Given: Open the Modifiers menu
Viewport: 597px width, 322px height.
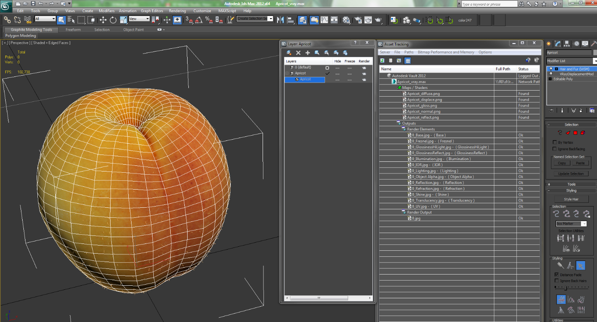Looking at the screenshot, I should coord(106,11).
